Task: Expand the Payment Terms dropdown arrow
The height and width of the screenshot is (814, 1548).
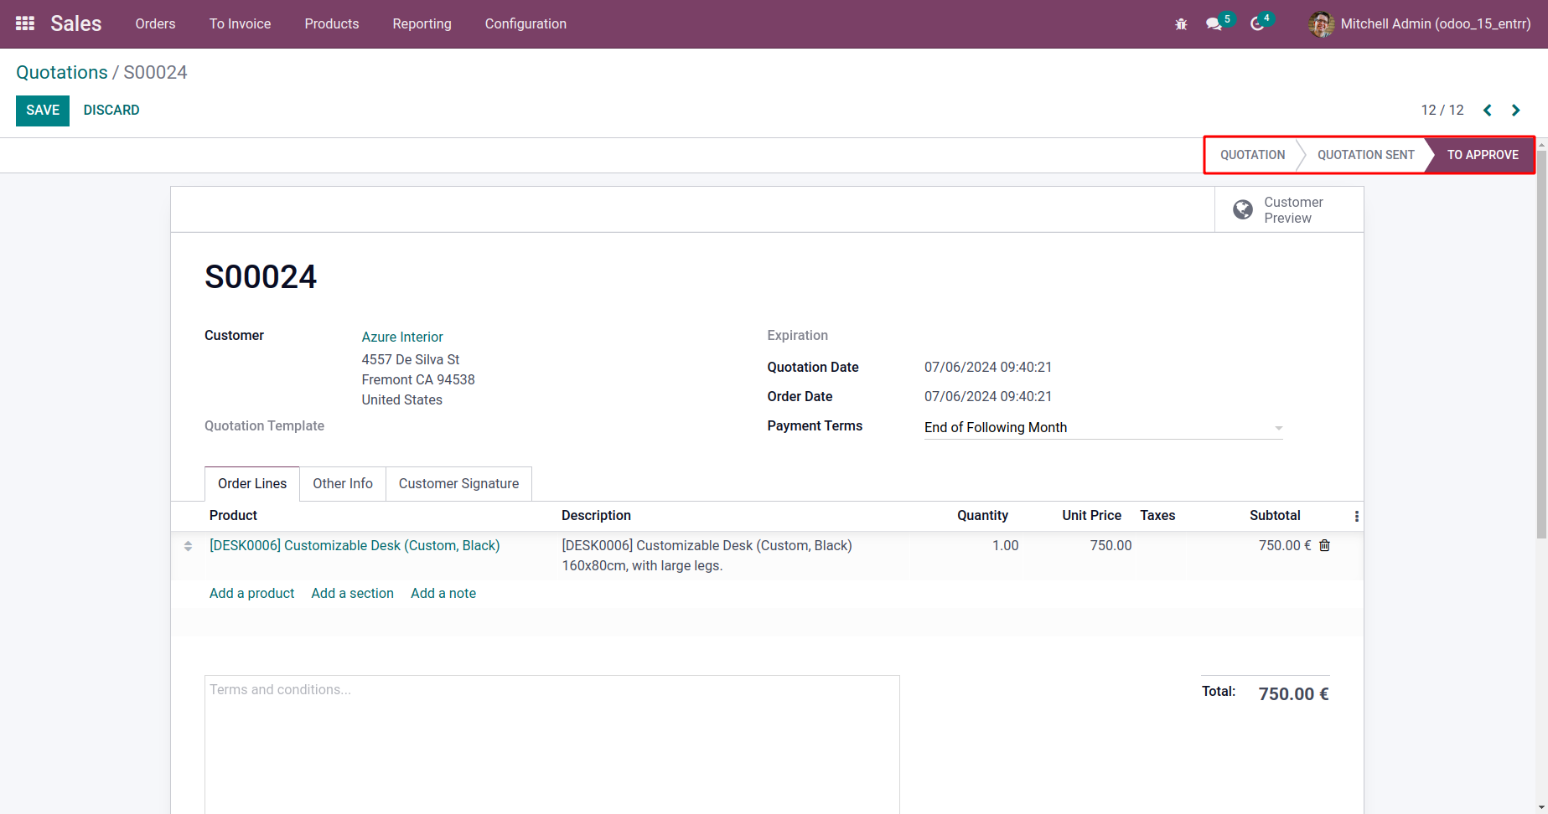Action: pyautogui.click(x=1278, y=428)
